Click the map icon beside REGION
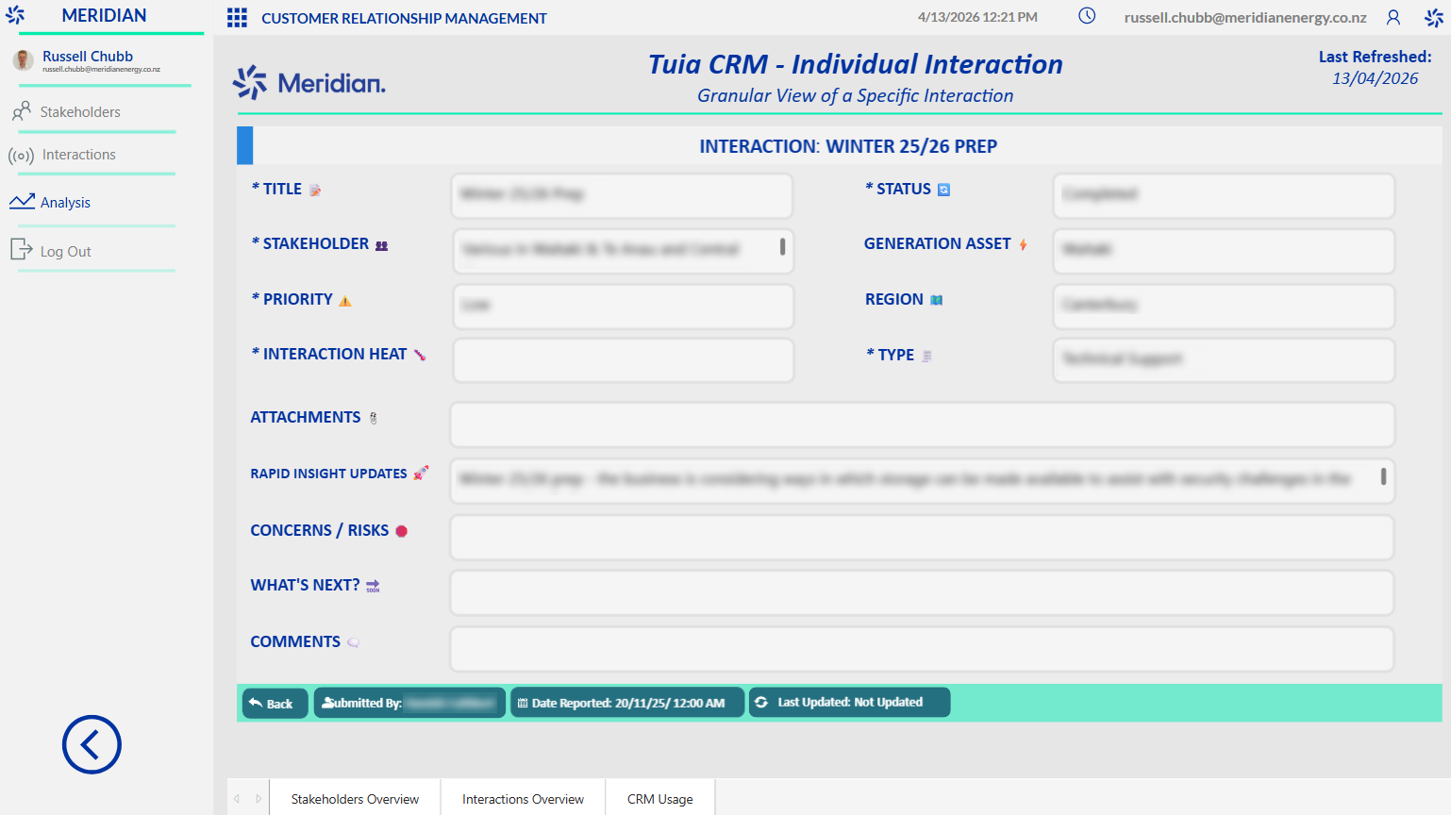The width and height of the screenshot is (1451, 815). pos(937,300)
